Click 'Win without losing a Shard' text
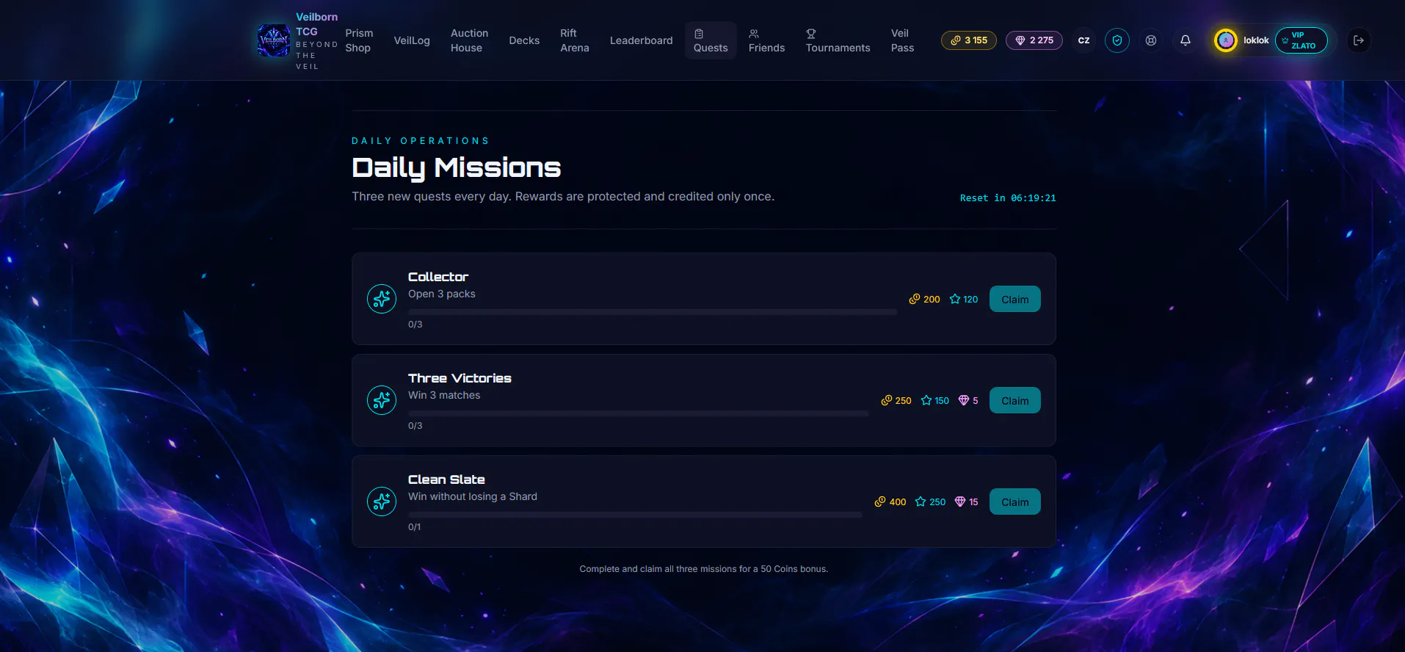The image size is (1405, 652). tap(473, 496)
